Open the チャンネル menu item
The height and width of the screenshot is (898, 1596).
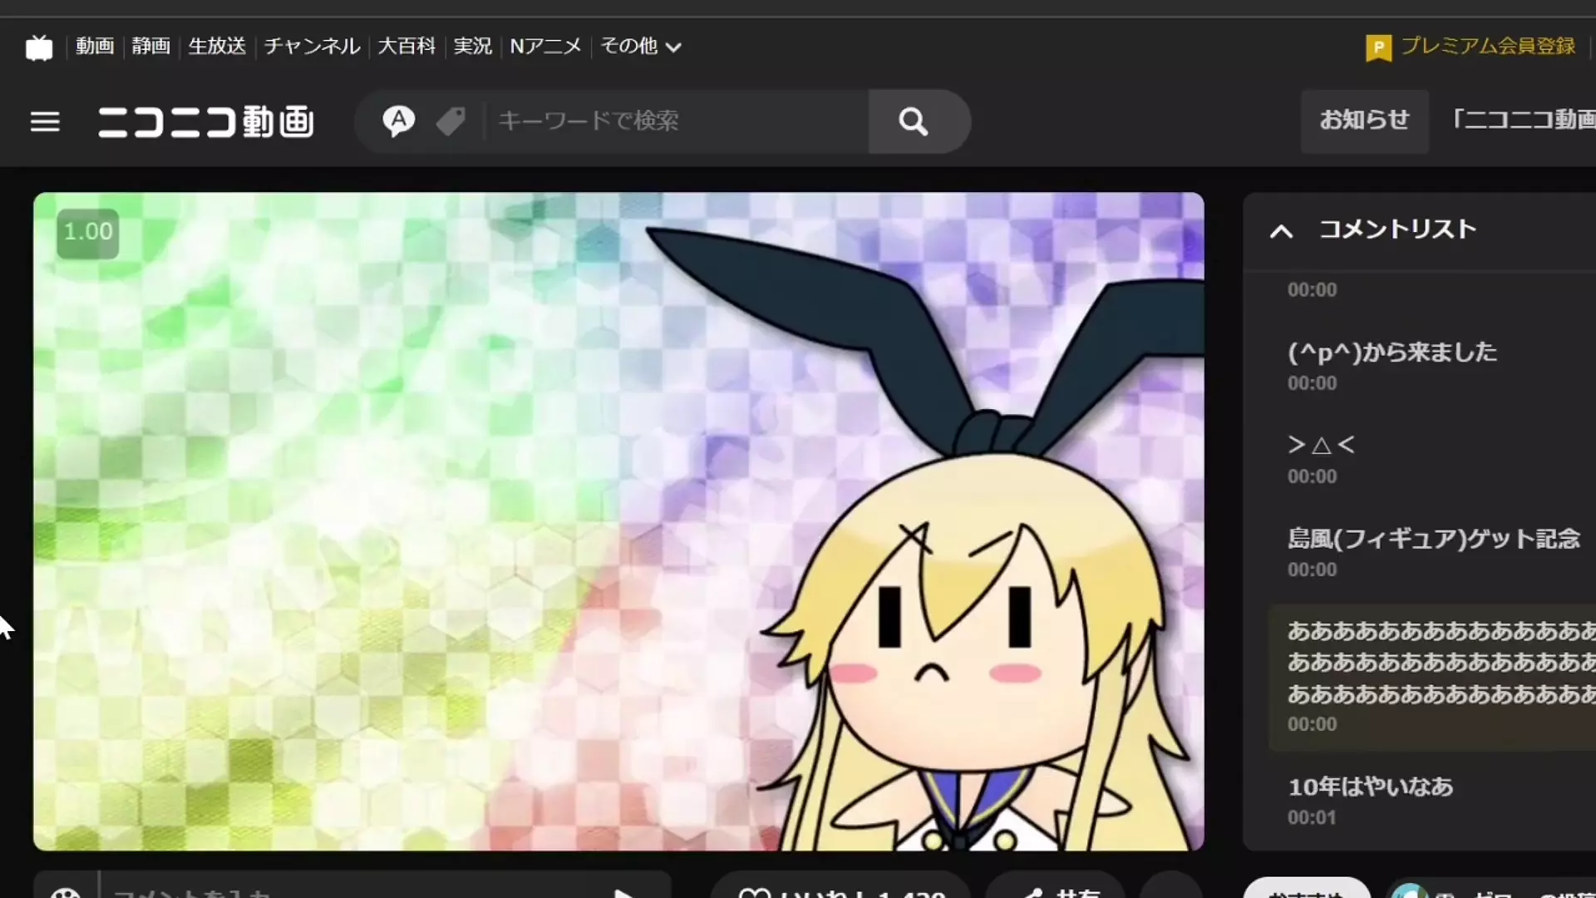pos(312,46)
